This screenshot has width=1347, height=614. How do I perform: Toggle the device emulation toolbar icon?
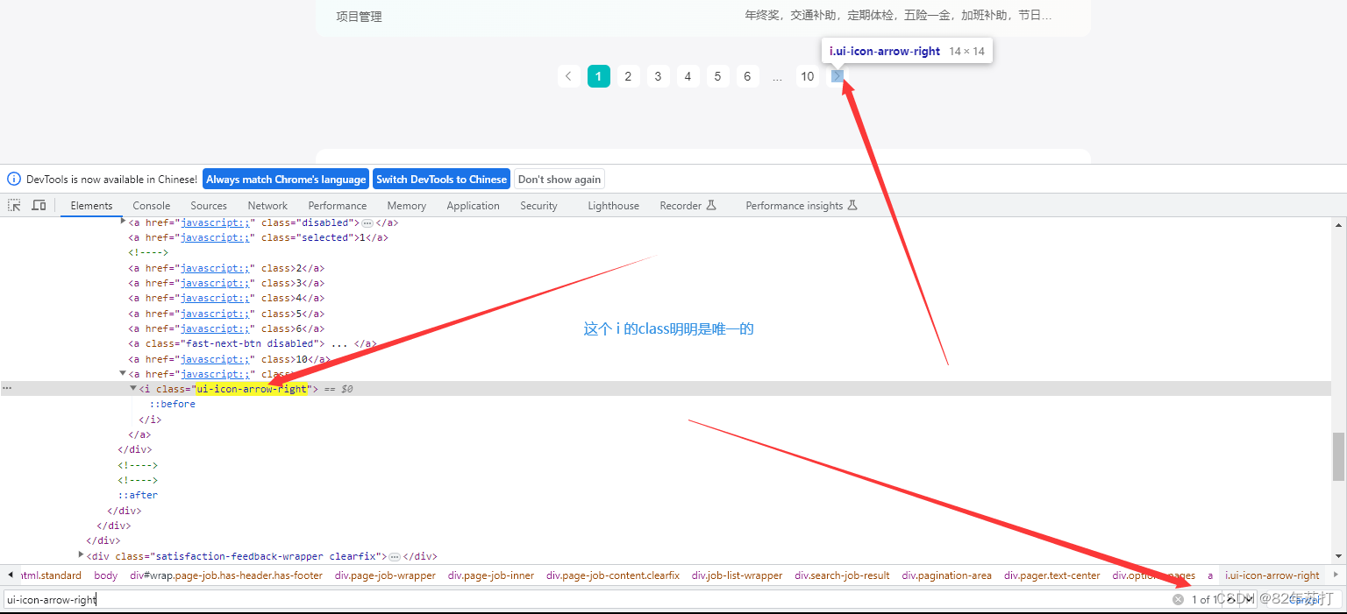38,204
